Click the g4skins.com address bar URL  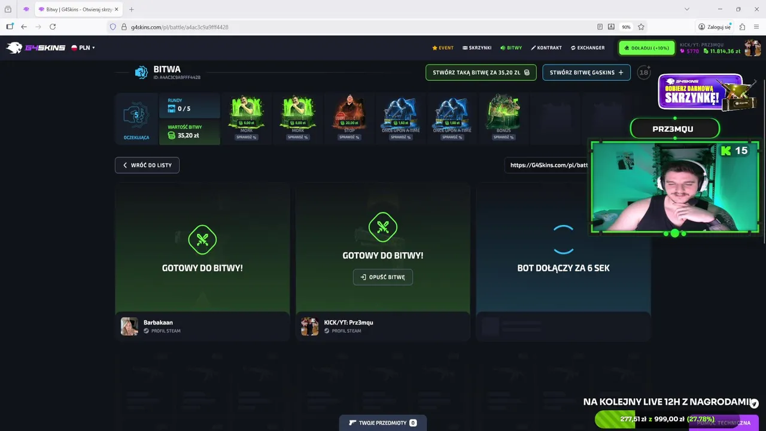pyautogui.click(x=180, y=27)
